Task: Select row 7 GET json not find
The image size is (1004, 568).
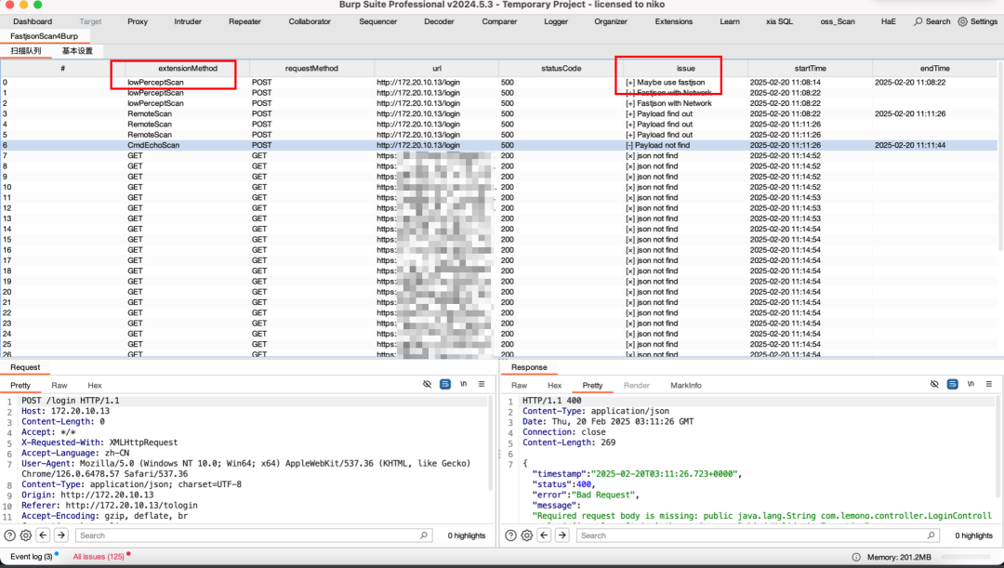Action: (499, 155)
